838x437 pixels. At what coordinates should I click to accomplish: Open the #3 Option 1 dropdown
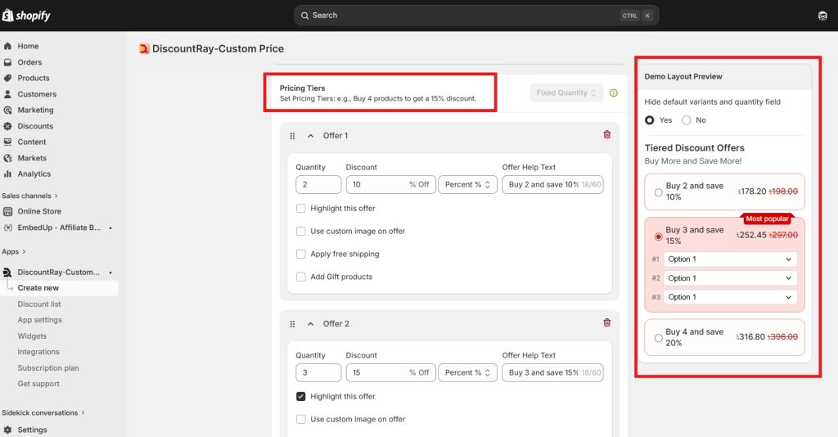pos(730,297)
